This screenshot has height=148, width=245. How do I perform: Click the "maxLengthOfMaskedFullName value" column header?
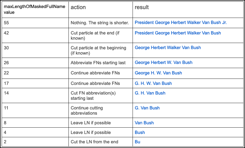click(x=34, y=9)
